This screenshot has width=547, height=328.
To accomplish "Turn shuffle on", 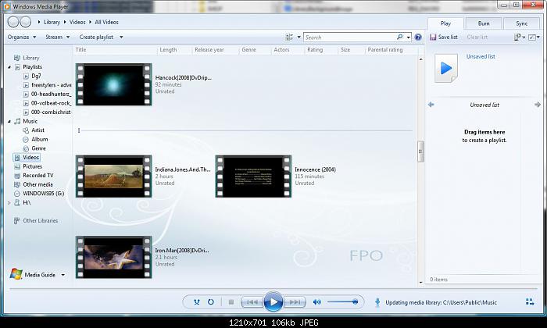I will (x=197, y=302).
